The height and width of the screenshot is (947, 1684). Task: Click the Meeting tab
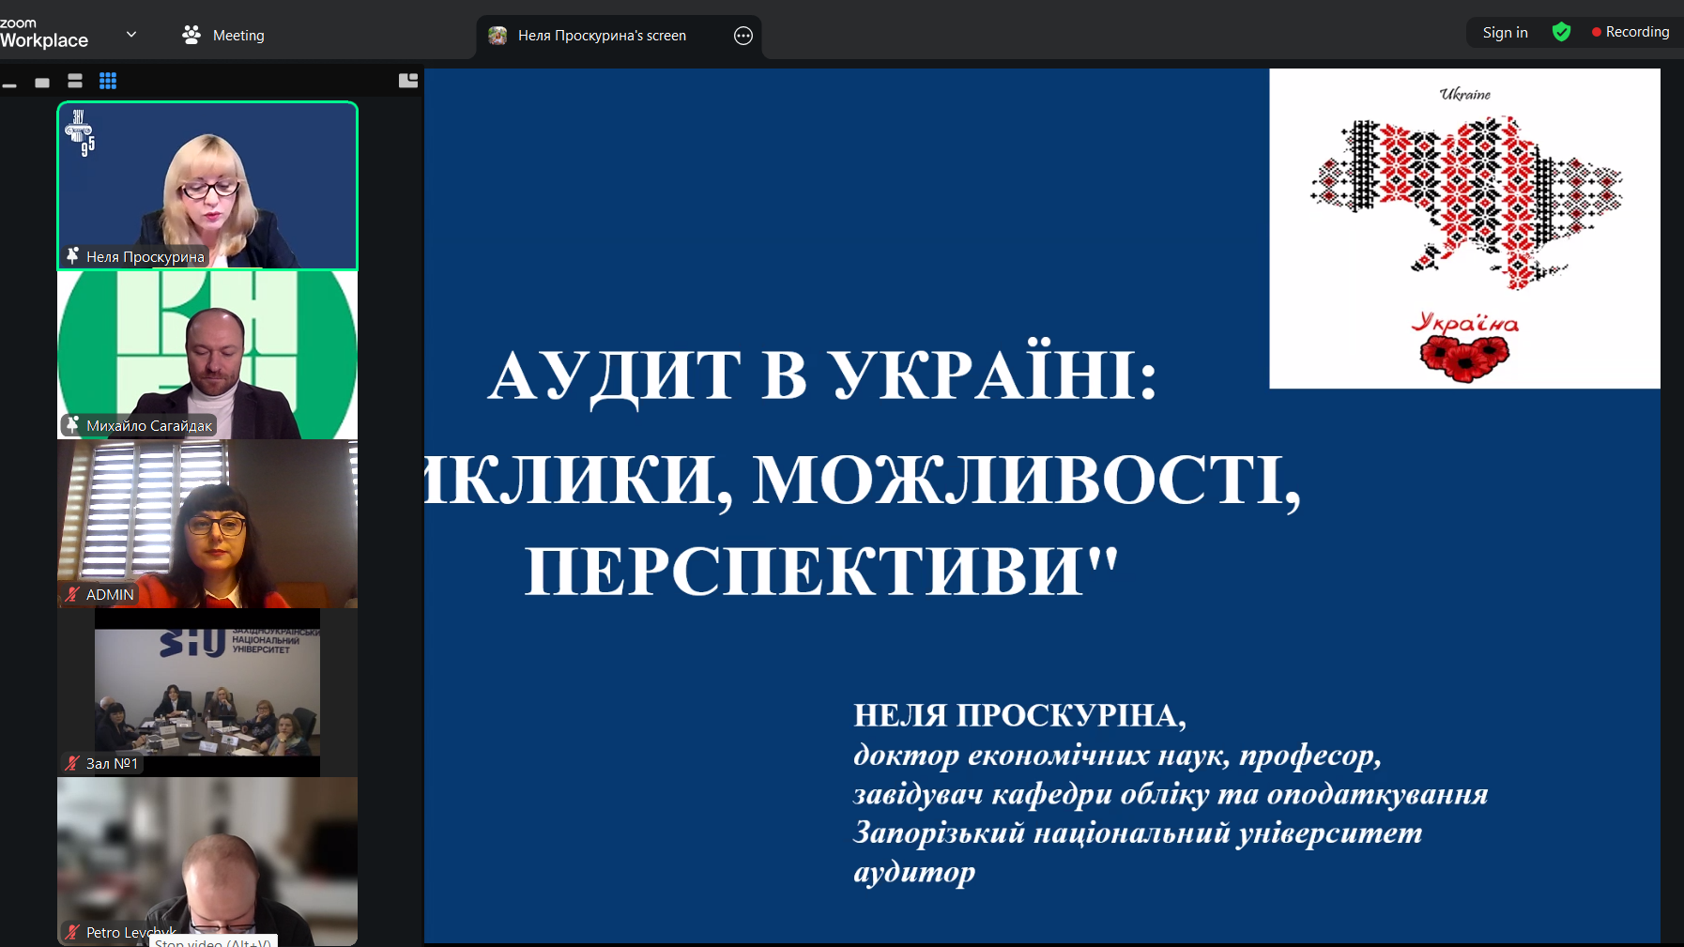(x=223, y=35)
